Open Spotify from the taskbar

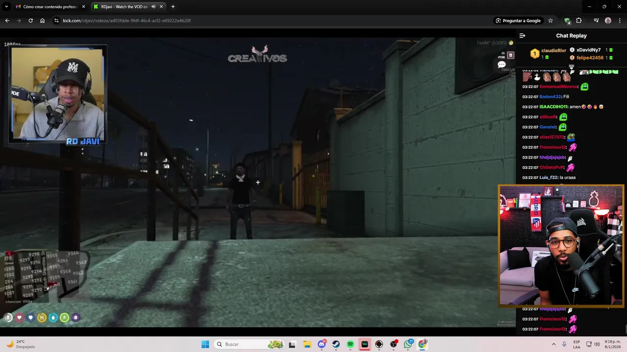coord(350,344)
